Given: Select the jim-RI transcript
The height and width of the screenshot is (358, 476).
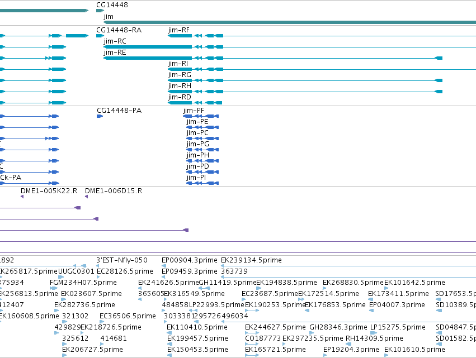Looking at the screenshot, I should (x=322, y=69).
